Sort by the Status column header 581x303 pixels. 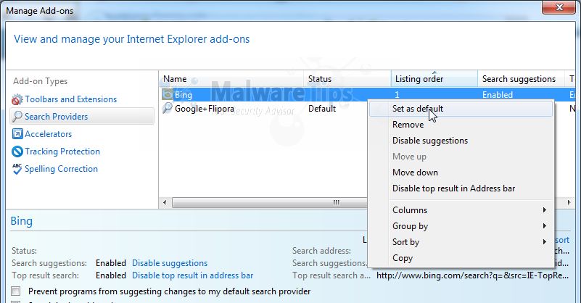pos(347,79)
